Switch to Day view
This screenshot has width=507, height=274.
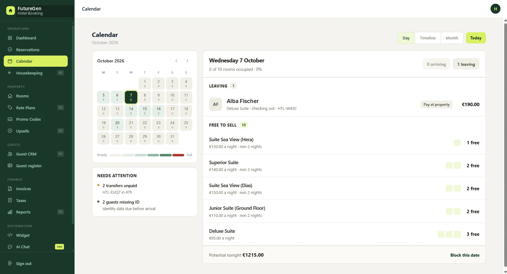click(x=406, y=38)
